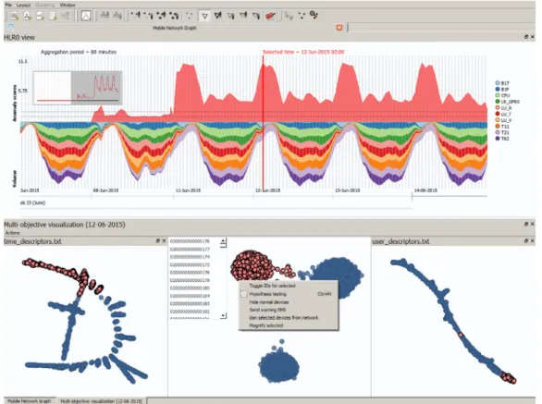Click the T11 orange legend swatch

click(x=498, y=126)
